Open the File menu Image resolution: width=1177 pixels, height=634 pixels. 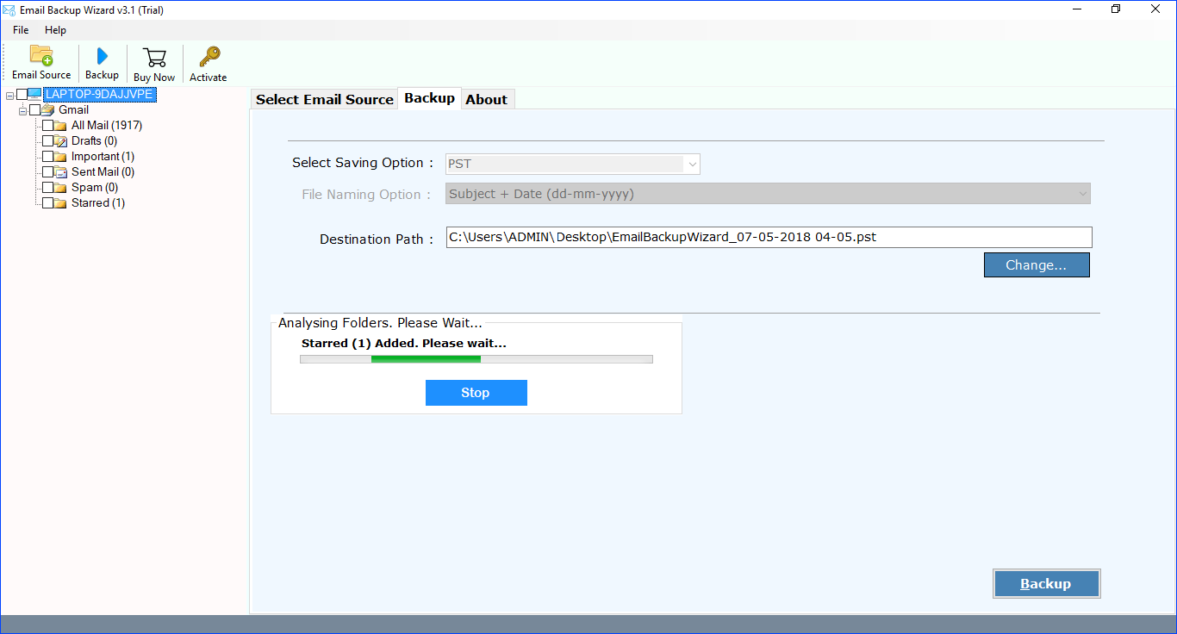click(21, 30)
